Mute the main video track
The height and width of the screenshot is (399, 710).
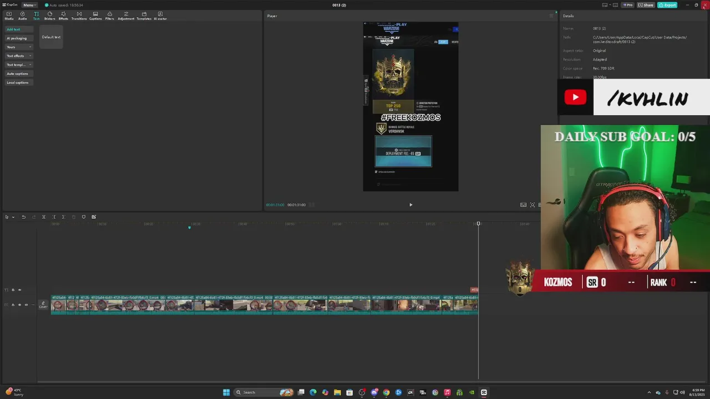point(26,305)
